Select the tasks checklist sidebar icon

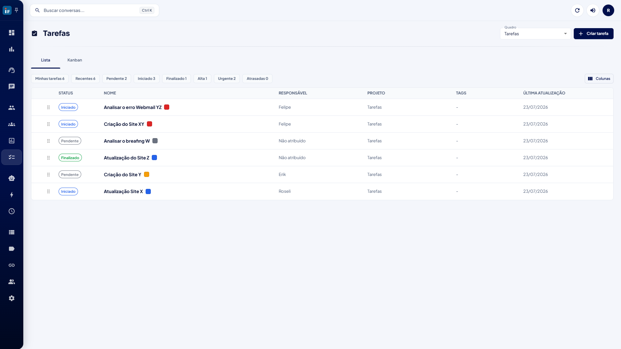pyautogui.click(x=12, y=157)
